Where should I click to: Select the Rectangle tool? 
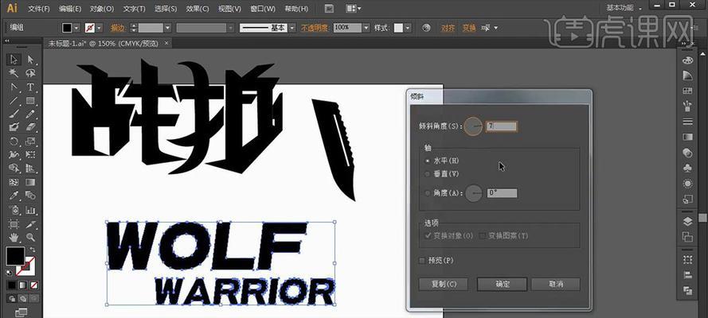click(x=30, y=100)
